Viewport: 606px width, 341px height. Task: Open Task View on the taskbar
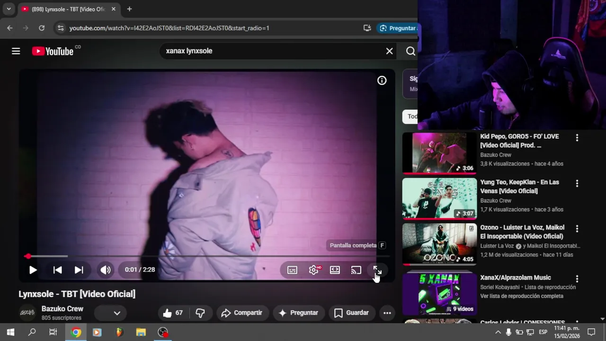click(53, 332)
